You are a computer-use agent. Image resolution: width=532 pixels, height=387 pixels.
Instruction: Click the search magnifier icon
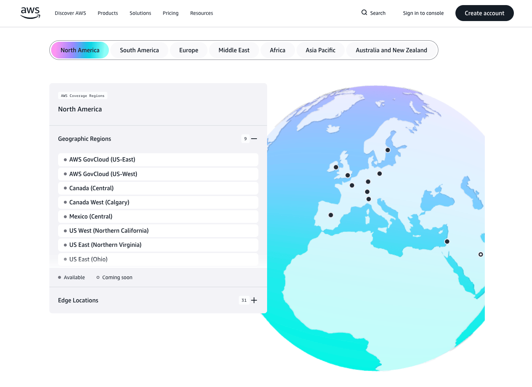tap(364, 13)
